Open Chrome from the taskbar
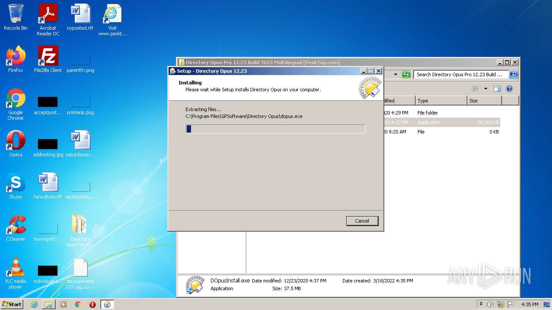This screenshot has width=552, height=310. coord(78,304)
